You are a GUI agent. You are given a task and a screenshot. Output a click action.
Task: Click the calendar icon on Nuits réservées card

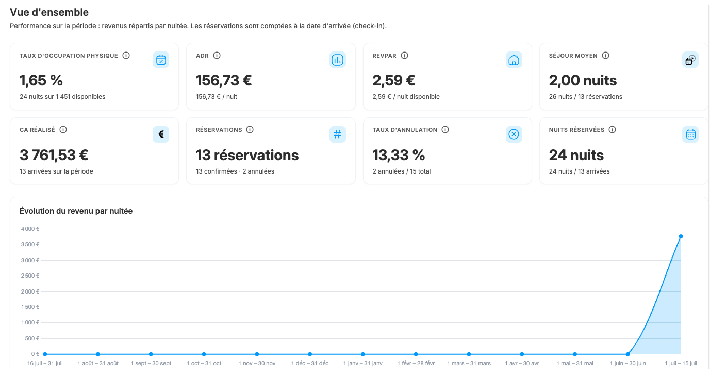click(x=690, y=134)
